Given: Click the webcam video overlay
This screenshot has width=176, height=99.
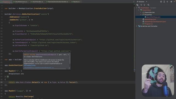Looking at the screenshot, I should [158, 81].
